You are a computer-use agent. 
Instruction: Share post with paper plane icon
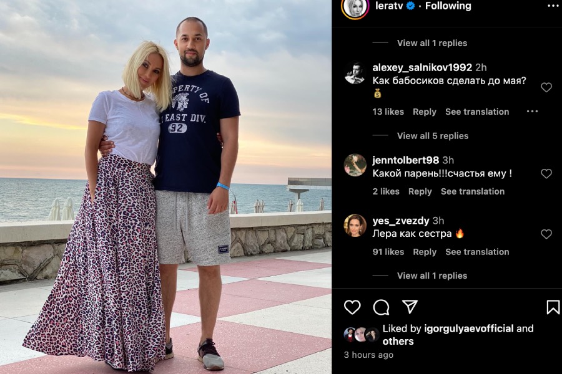click(x=410, y=307)
